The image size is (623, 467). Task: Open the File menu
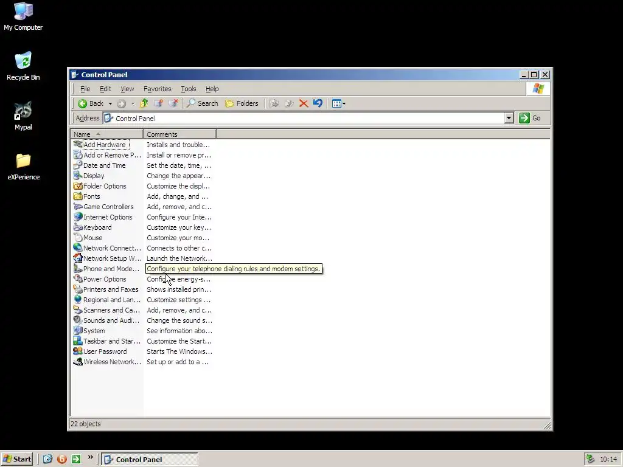[85, 89]
